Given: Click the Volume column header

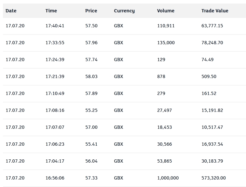Looking at the screenshot, I should (166, 11).
